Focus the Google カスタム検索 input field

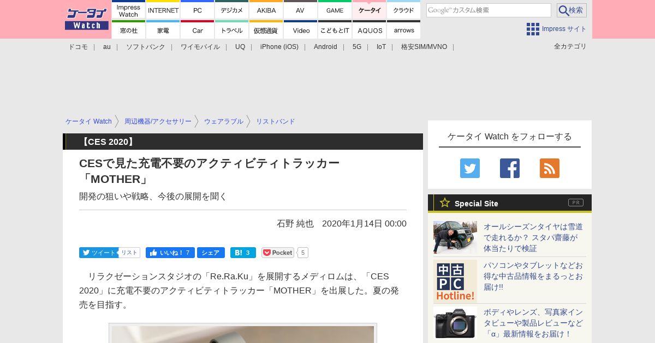tap(489, 10)
